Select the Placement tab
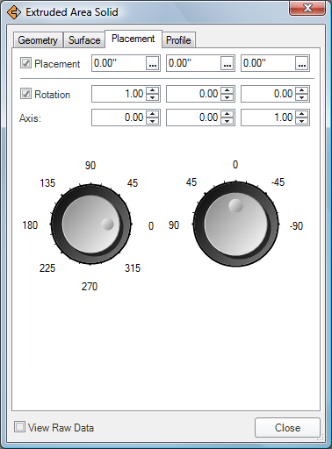Viewport: 332px width, 449px height. click(134, 39)
